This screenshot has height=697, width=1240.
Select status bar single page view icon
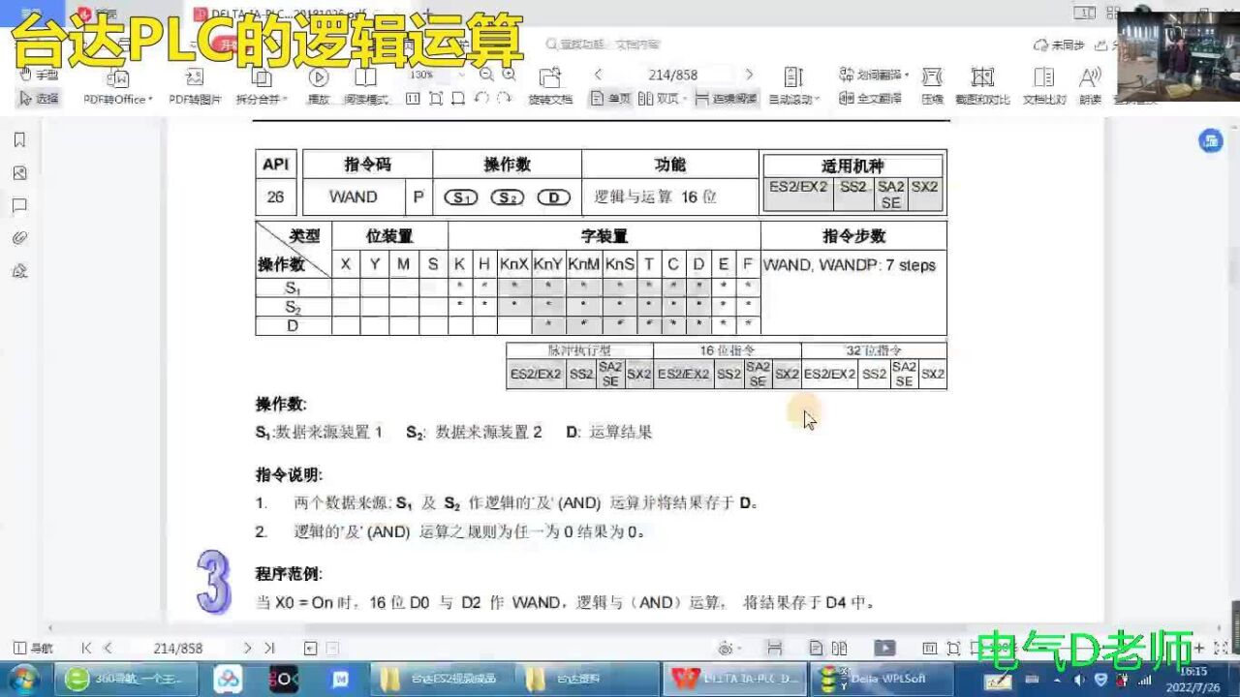click(817, 648)
